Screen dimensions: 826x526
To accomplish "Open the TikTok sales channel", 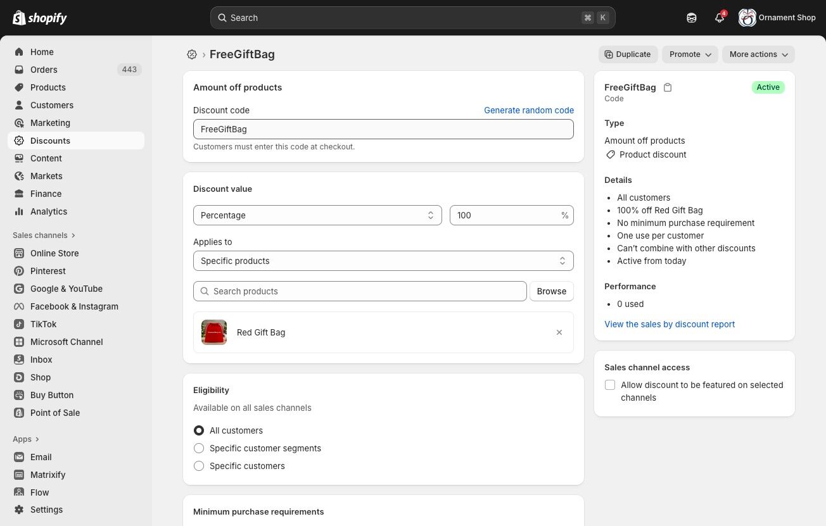I will click(x=43, y=324).
